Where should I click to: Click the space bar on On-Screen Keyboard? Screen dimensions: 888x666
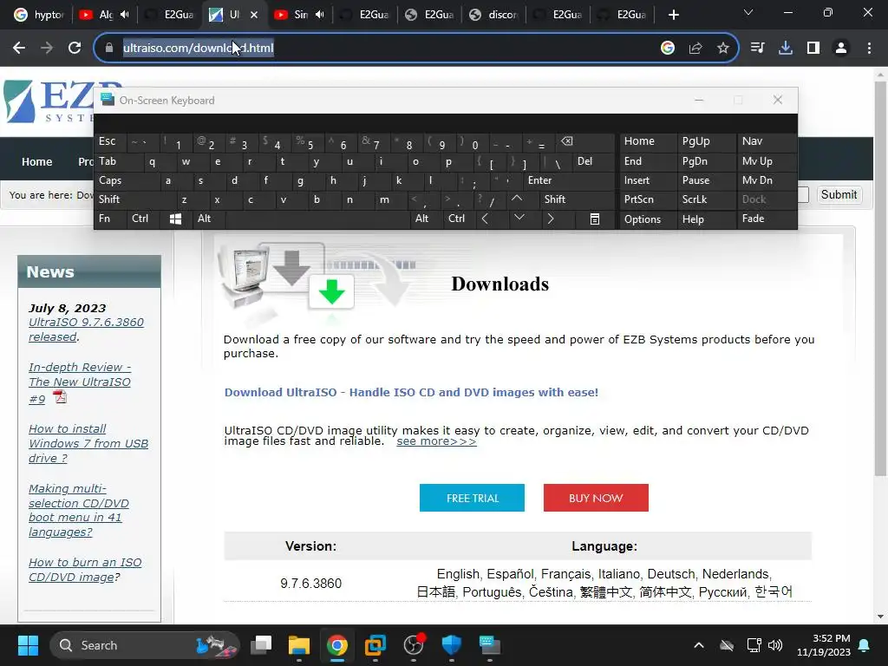pos(318,219)
